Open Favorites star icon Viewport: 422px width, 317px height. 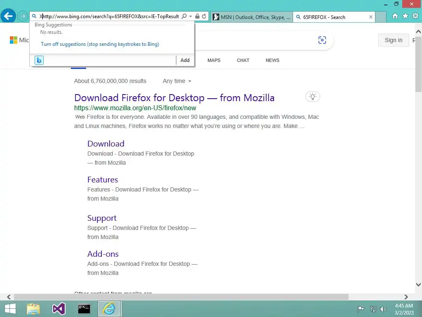[406, 16]
